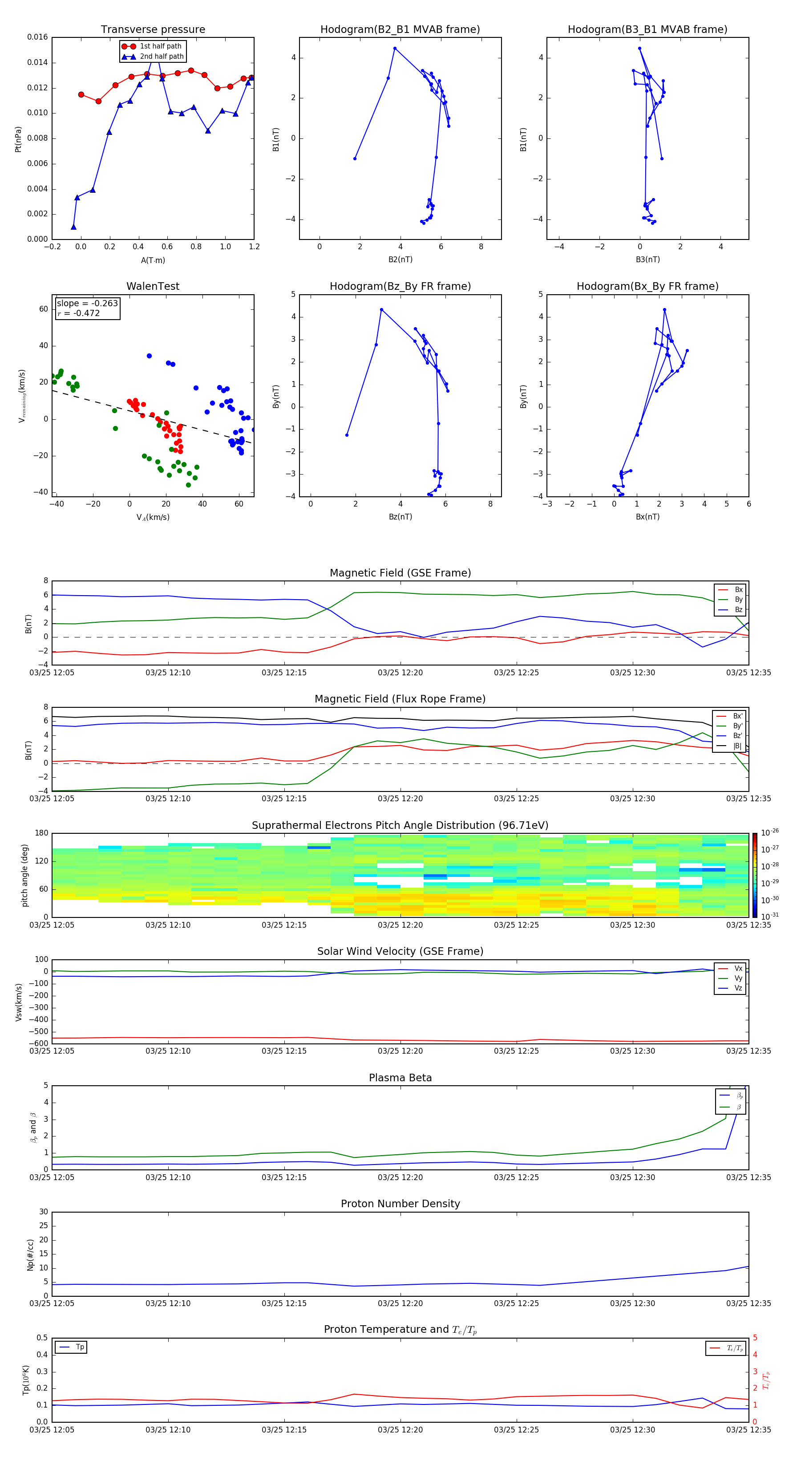Click the 'pitch angle (deg)' axis label
801x1469 pixels.
coord(24,875)
